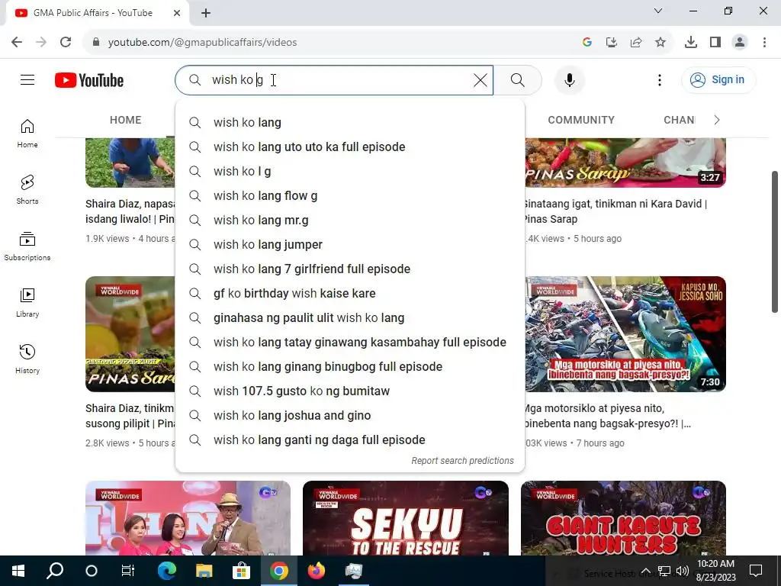Select suggestion 'wish ko l g'
The image size is (781, 586).
pos(349,172)
